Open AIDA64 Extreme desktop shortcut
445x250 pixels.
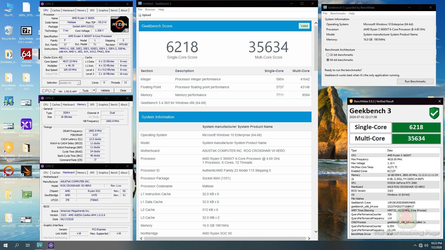(26, 54)
